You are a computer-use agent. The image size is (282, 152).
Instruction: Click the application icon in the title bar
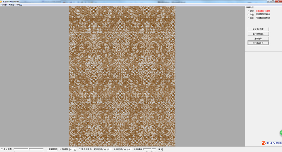[1, 2]
